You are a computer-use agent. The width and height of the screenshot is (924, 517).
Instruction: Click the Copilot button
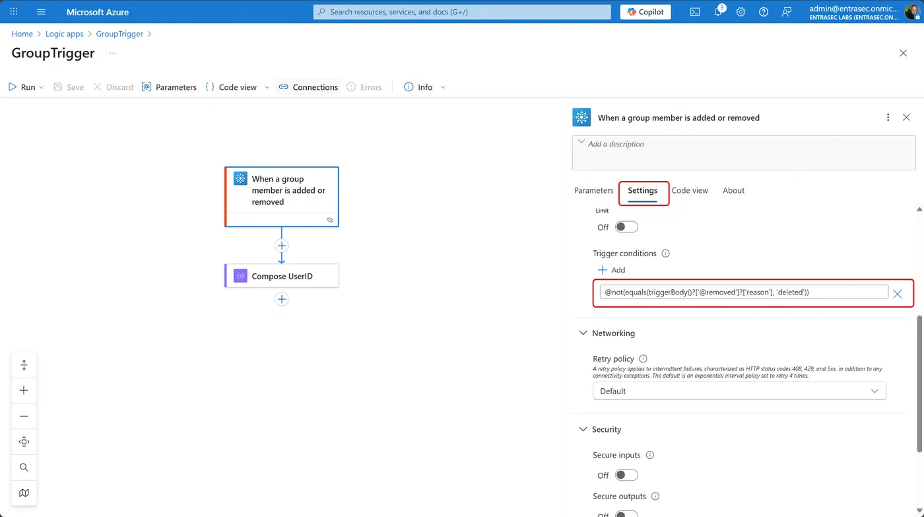pyautogui.click(x=645, y=12)
